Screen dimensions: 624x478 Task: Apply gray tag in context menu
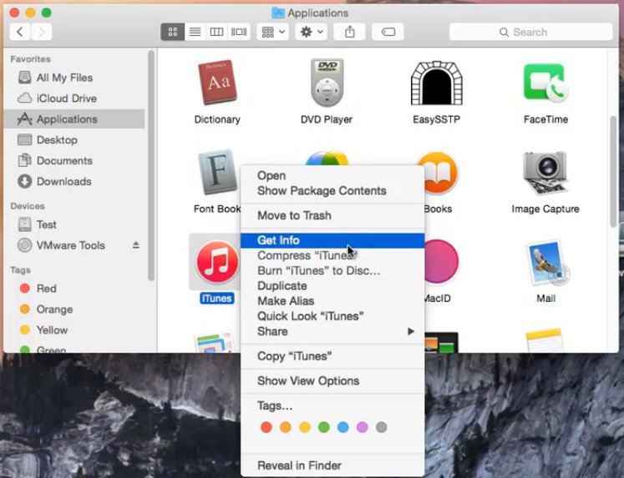(381, 427)
